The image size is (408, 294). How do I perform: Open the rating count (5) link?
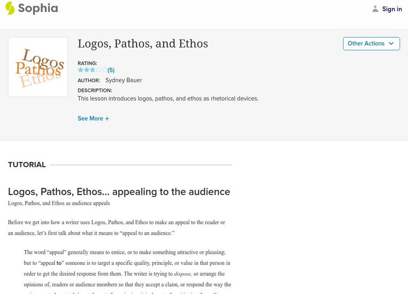click(x=111, y=70)
